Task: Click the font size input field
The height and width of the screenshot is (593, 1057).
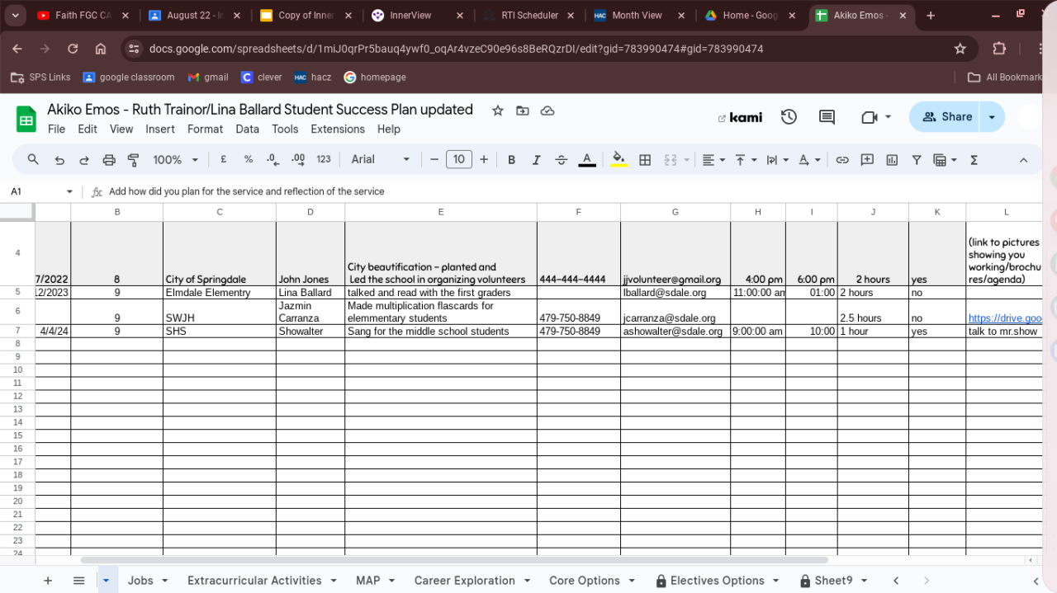Action: point(458,160)
